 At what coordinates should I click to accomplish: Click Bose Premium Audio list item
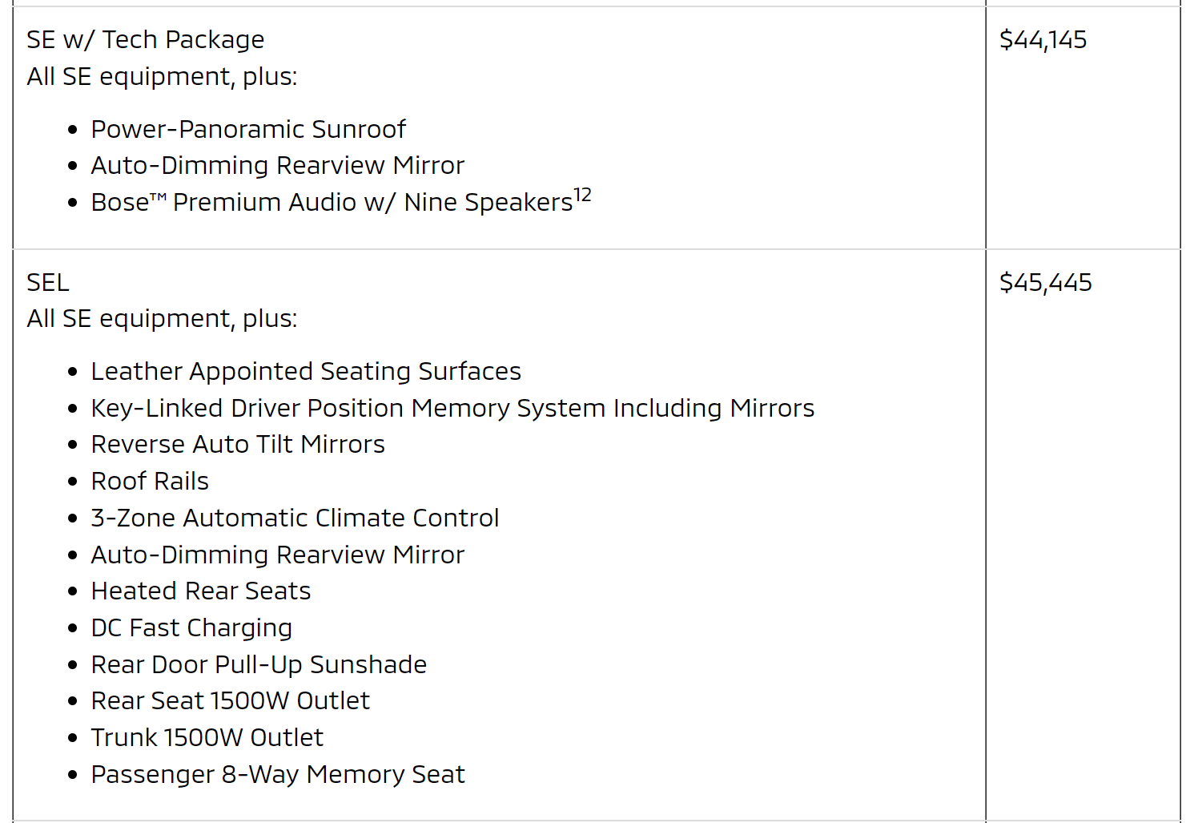332,202
